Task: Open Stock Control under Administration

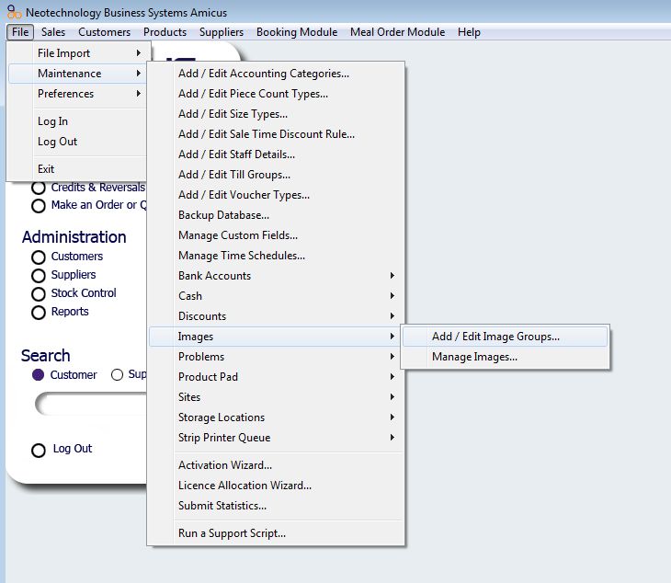Action: click(84, 293)
